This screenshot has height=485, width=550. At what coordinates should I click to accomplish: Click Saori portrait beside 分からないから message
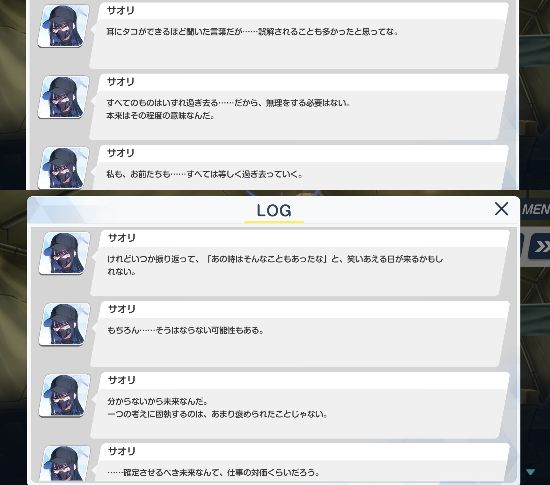point(65,396)
